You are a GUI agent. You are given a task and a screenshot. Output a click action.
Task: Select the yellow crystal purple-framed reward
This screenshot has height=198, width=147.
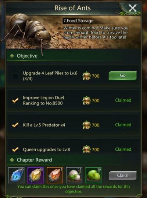click(x=36, y=175)
